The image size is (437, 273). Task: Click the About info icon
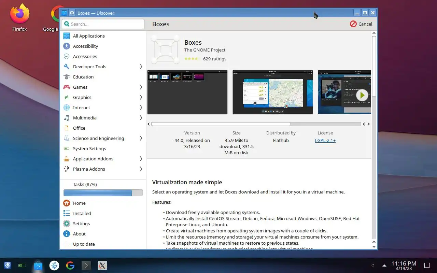coord(67,234)
